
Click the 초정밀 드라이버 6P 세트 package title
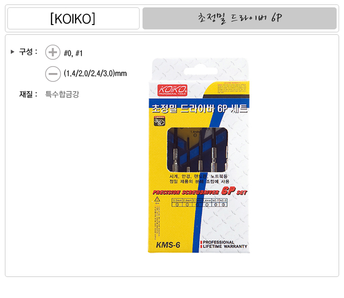(x=200, y=108)
